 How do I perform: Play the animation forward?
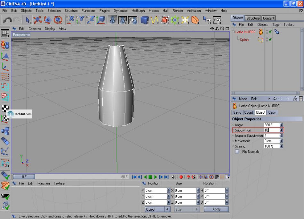pos(156,177)
